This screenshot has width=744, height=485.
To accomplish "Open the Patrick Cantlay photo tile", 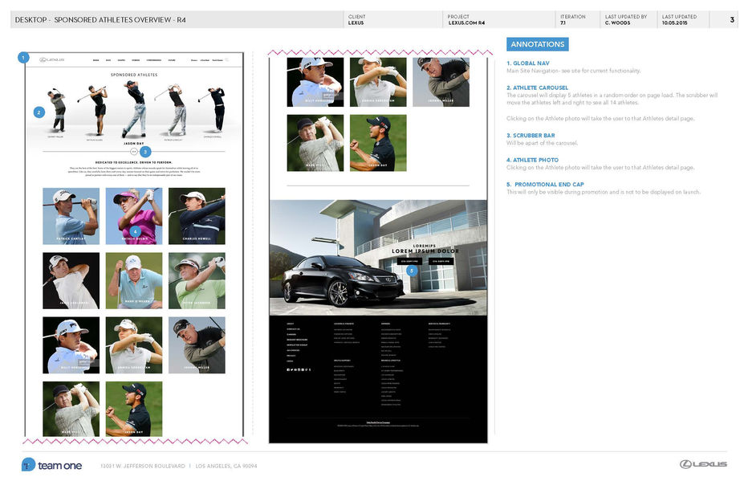I will click(x=71, y=216).
